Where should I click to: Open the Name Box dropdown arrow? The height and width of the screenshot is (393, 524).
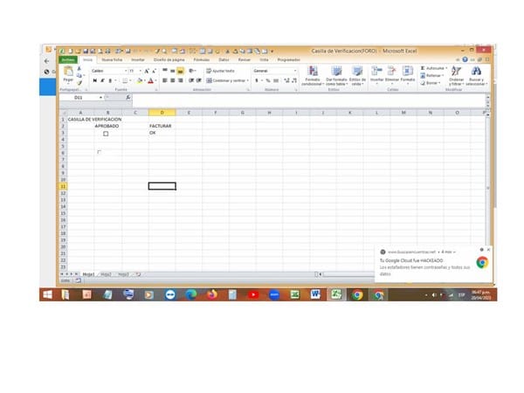coord(100,97)
